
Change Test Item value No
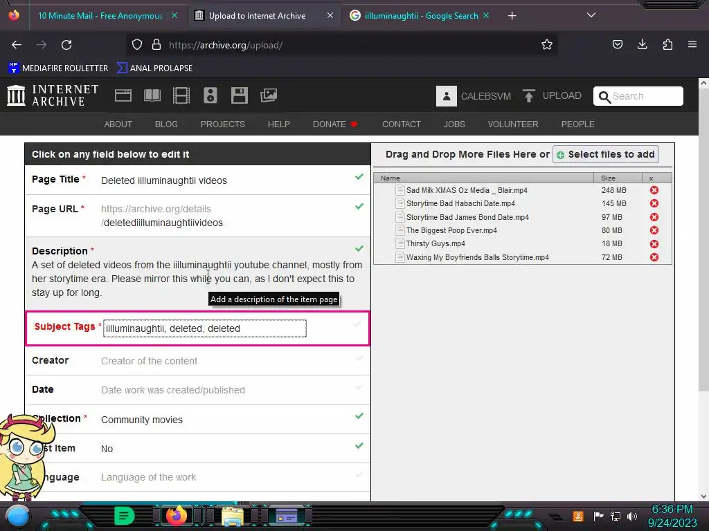click(x=107, y=449)
